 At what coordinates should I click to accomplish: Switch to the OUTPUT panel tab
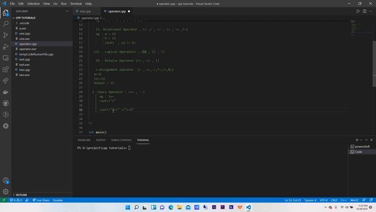pos(100,140)
